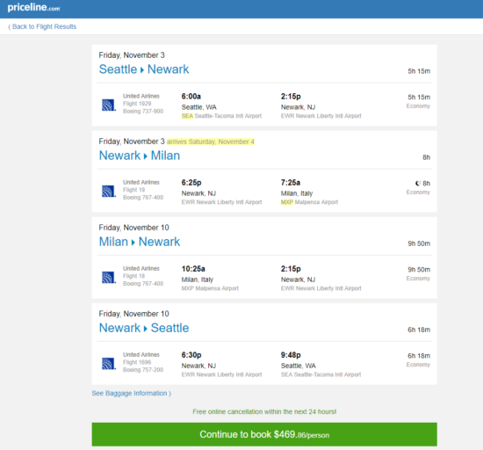Image resolution: width=483 pixels, height=450 pixels.
Task: Select the Milan to Newark heading
Action: point(140,242)
